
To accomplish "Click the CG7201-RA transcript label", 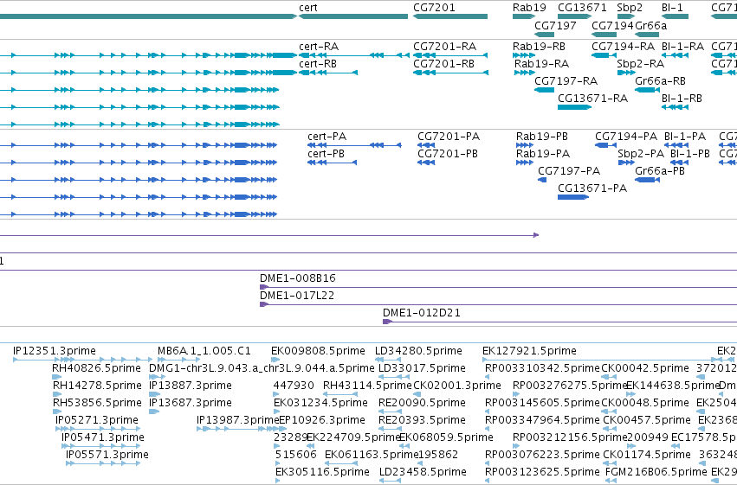I will 444,47.
